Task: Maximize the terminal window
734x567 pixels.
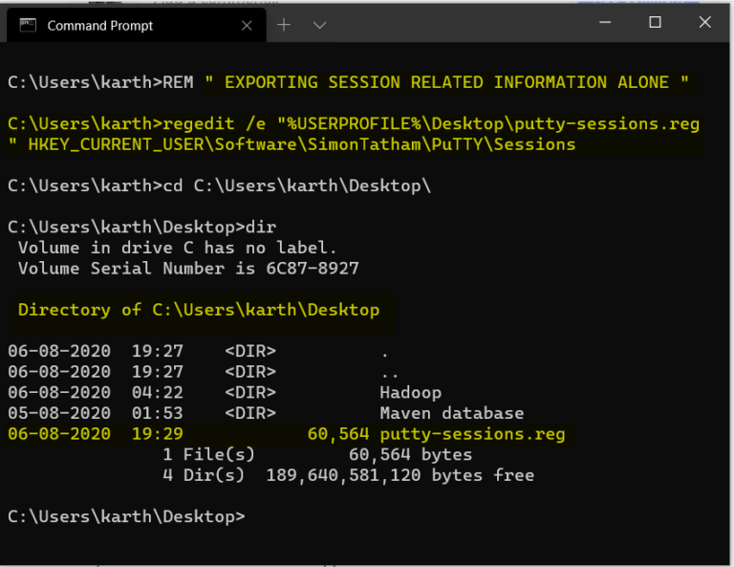Action: point(655,22)
